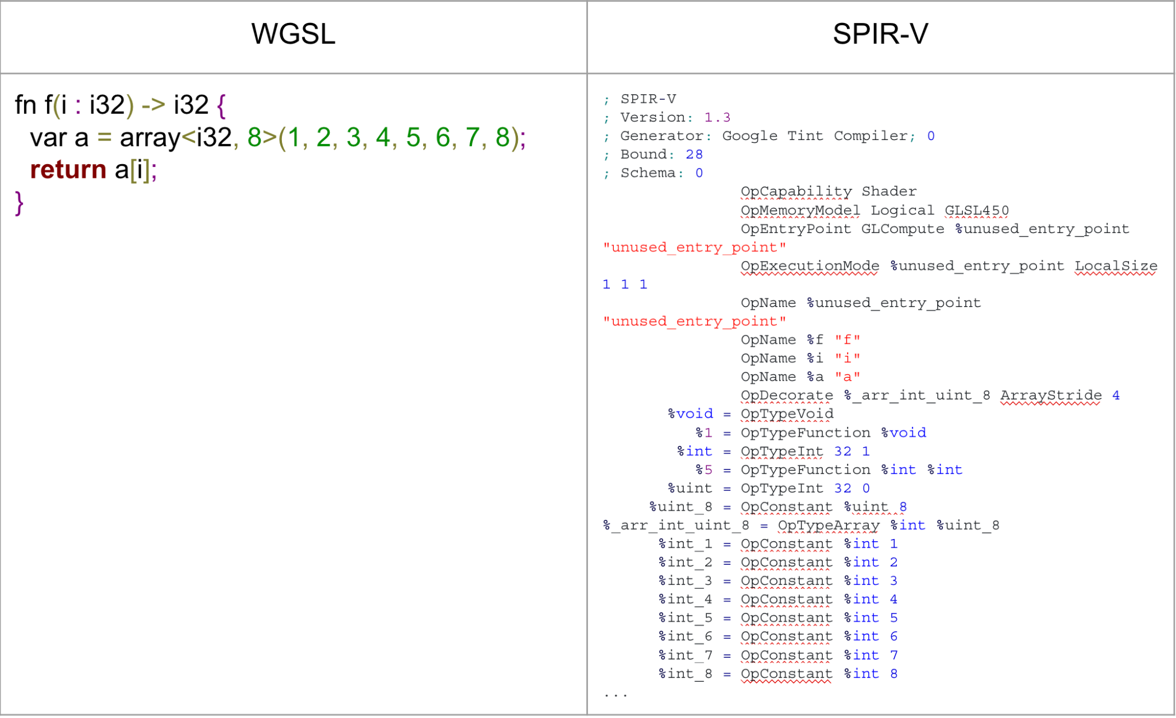Click the 'OpCapability Shader' line
1176x718 pixels.
pos(828,192)
